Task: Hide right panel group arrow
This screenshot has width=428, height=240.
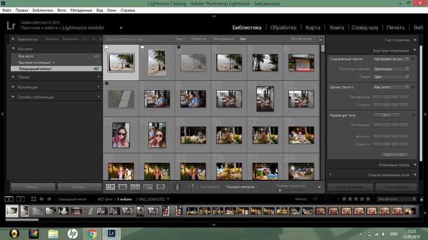Action: click(426, 114)
